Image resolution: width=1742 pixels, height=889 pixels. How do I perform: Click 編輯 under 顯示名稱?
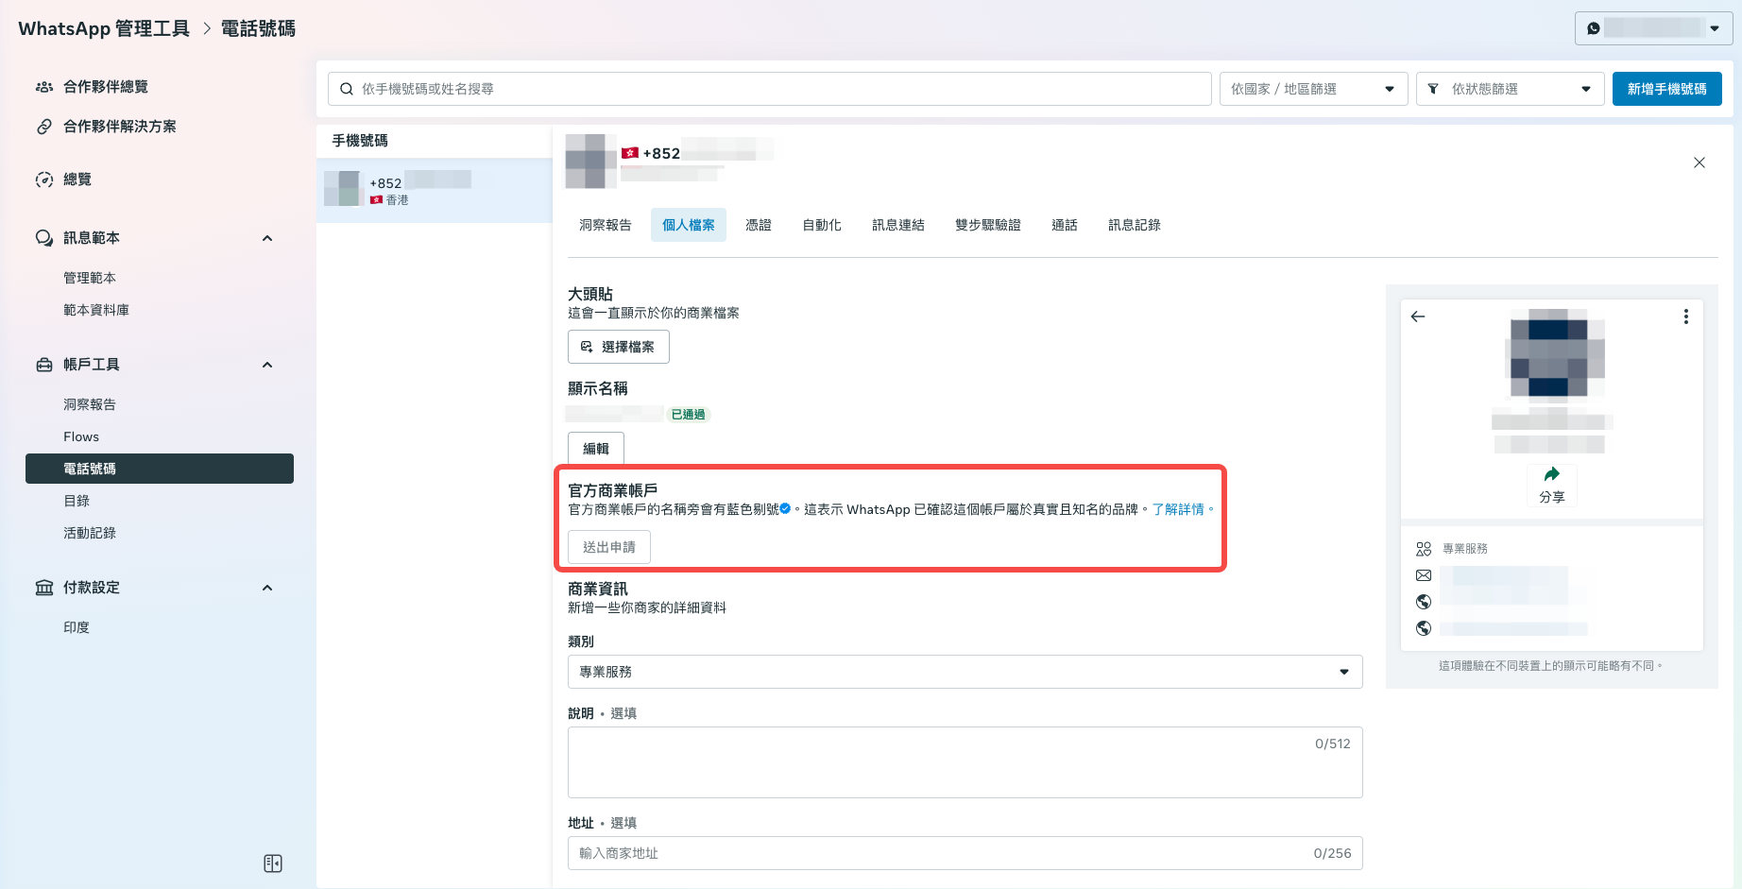[596, 449]
